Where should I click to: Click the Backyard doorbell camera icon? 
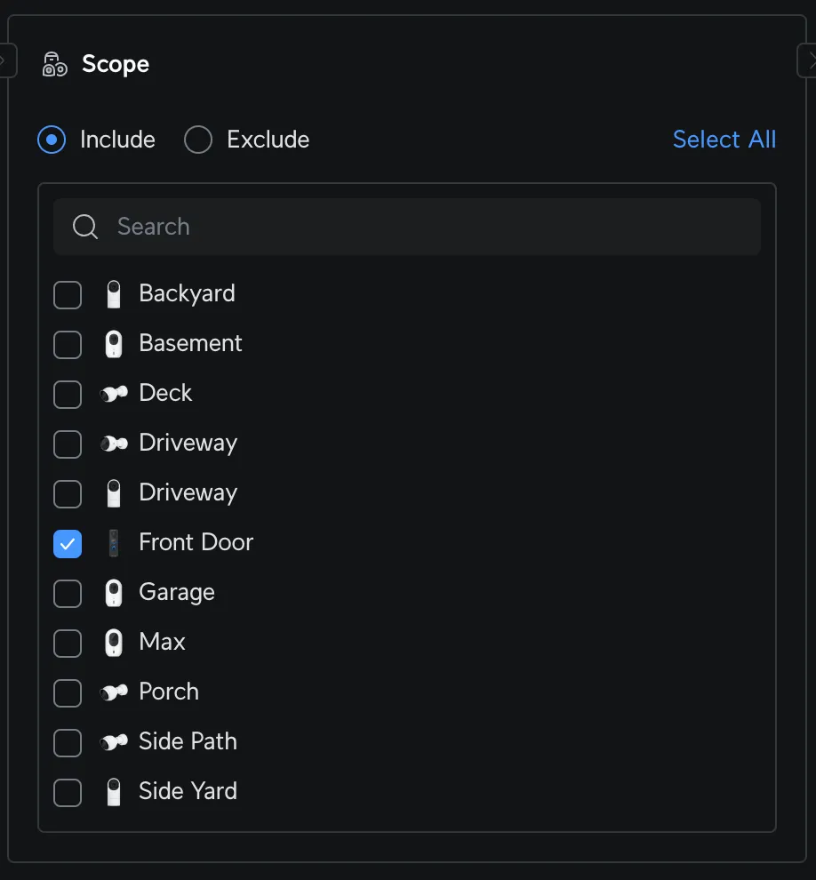coord(114,294)
